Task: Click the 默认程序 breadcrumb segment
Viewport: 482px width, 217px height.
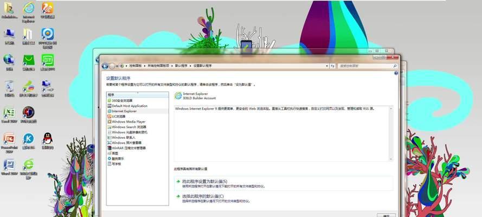Action: click(182, 66)
